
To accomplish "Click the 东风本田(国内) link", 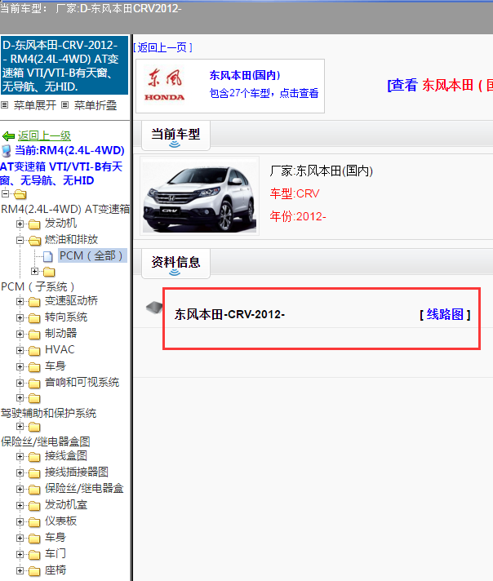I will click(245, 75).
